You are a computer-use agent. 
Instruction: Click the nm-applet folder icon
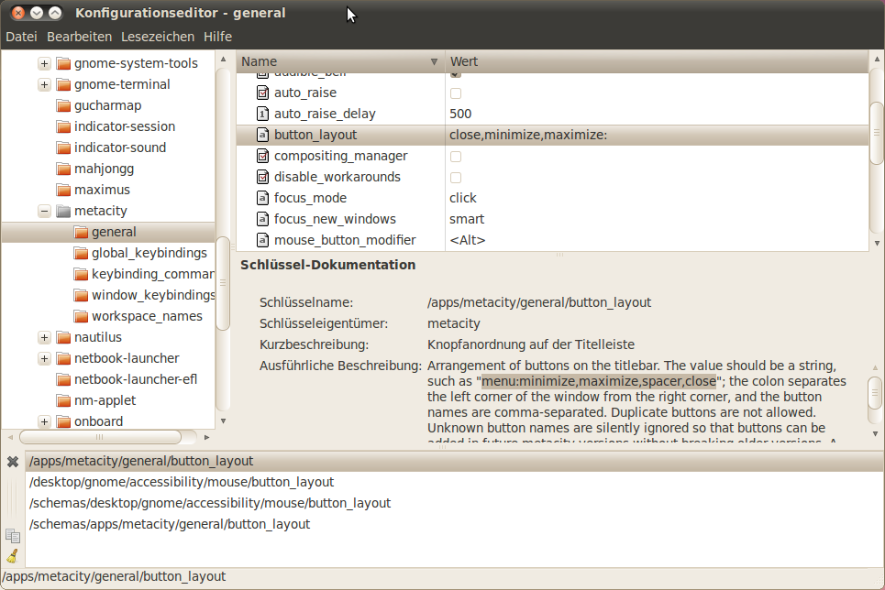tap(63, 400)
